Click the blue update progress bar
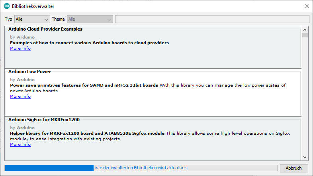313x176 pixels. point(49,168)
